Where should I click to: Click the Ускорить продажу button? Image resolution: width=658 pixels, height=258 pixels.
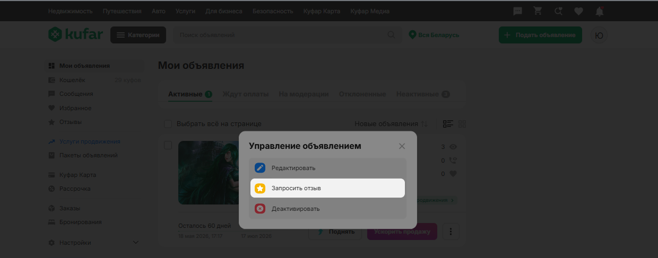click(x=402, y=232)
